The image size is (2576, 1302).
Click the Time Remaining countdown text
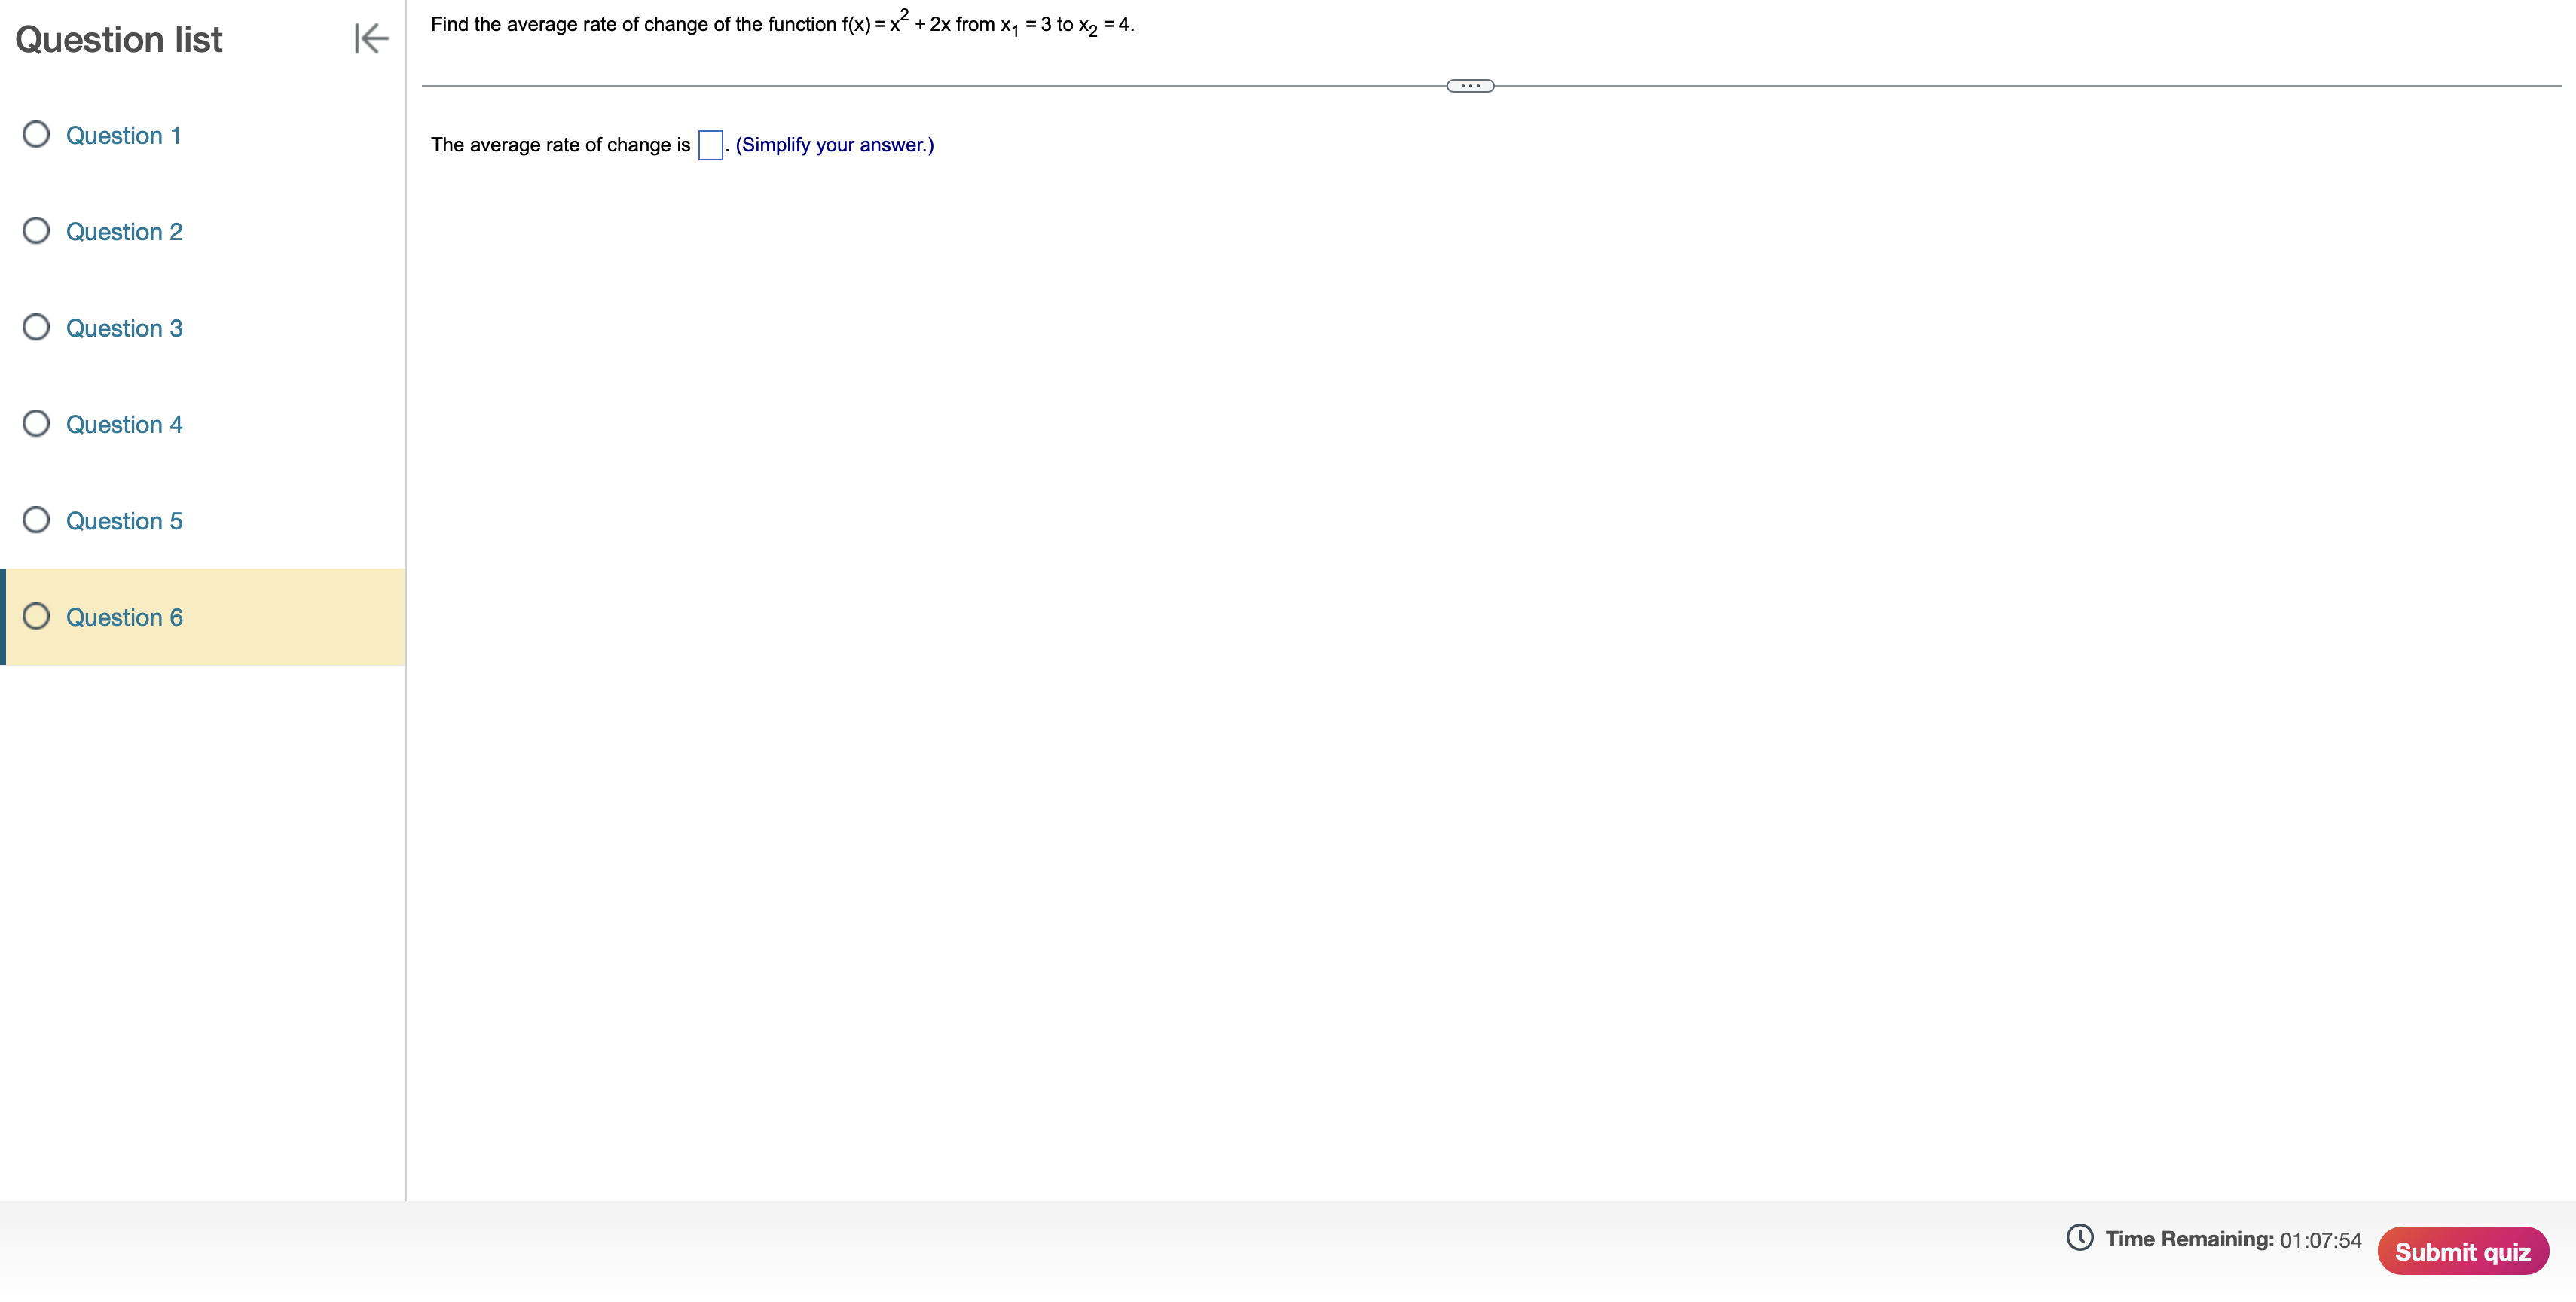2232,1239
